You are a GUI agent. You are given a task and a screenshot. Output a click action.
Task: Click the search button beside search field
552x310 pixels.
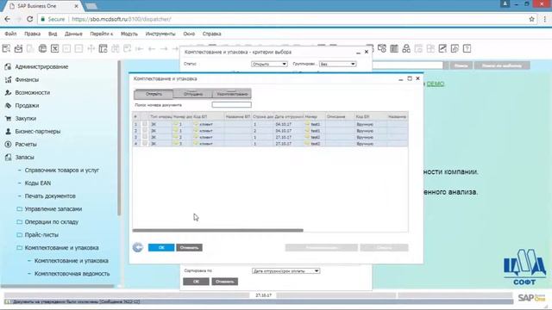point(461,65)
